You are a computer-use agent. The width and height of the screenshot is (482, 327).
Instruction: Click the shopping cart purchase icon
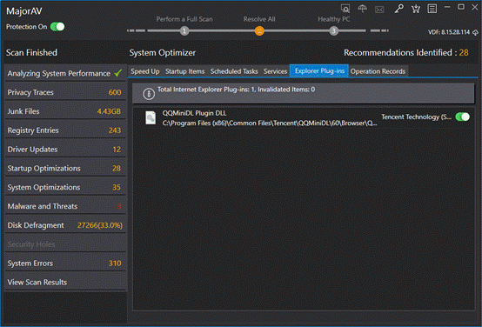(416, 9)
